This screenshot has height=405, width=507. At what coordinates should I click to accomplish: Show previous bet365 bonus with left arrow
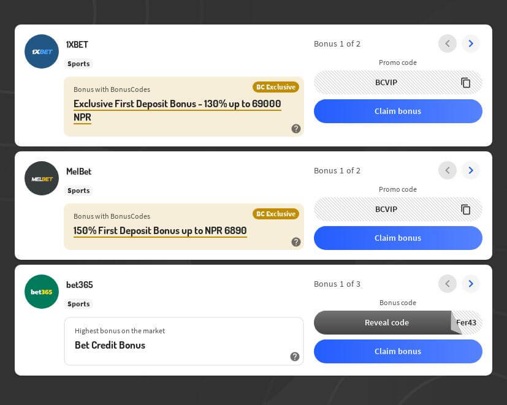coord(448,284)
